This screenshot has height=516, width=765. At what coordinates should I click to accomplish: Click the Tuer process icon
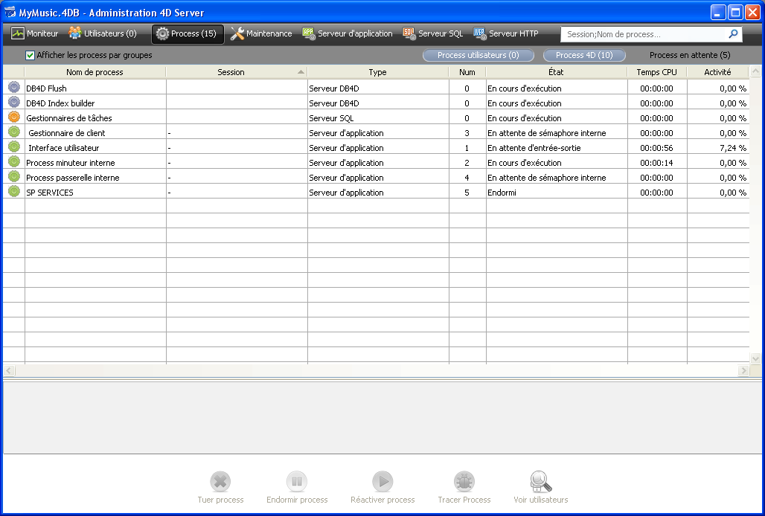220,481
